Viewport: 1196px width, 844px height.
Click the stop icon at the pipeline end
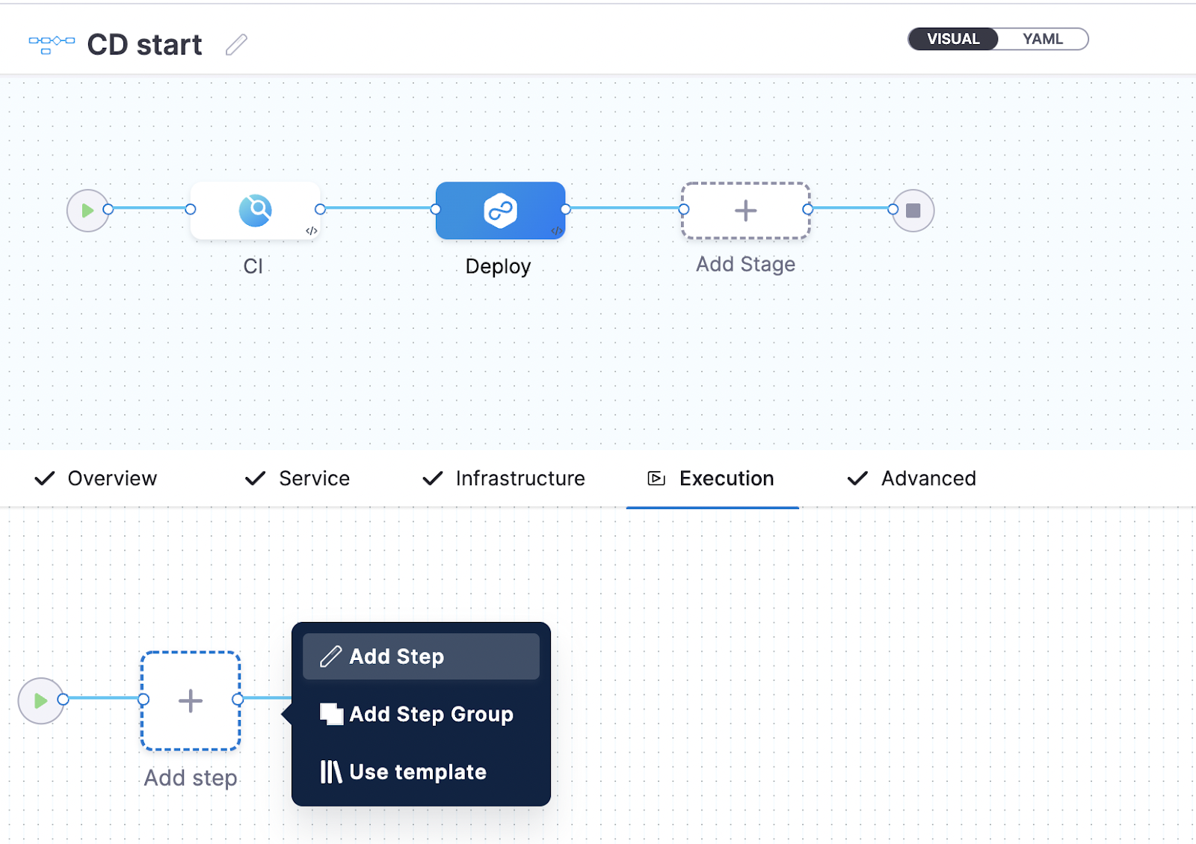(x=912, y=210)
